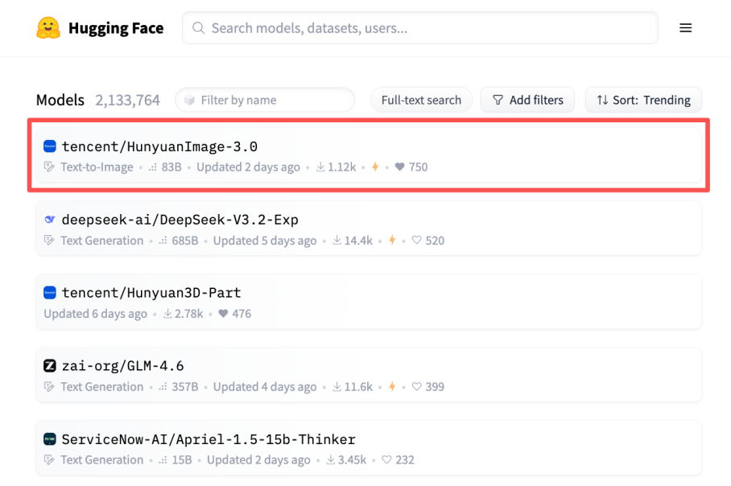
Task: Click the tencent avatar beside HunyuanImage-3.0
Action: [50, 146]
